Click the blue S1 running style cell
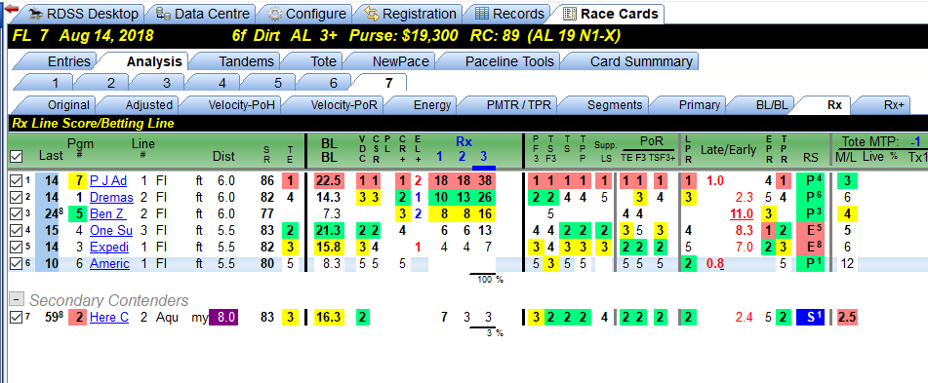 tap(810, 318)
